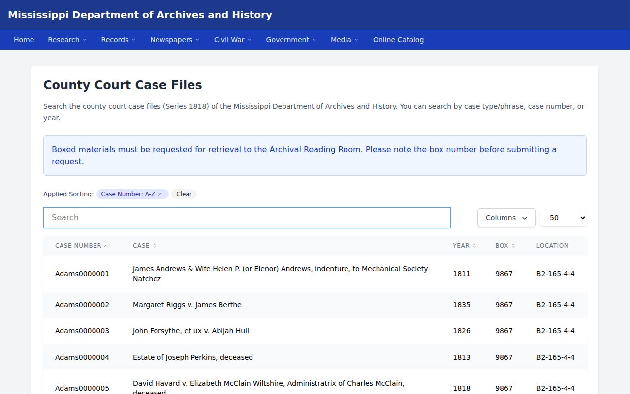Click the Mississippi Department of Archives and History title

click(140, 15)
